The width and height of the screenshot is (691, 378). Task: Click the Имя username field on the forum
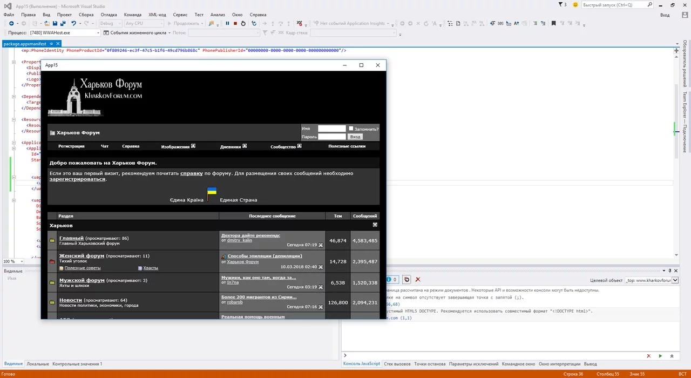click(331, 129)
